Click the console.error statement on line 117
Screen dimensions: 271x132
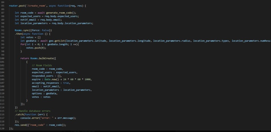[x=48, y=118]
